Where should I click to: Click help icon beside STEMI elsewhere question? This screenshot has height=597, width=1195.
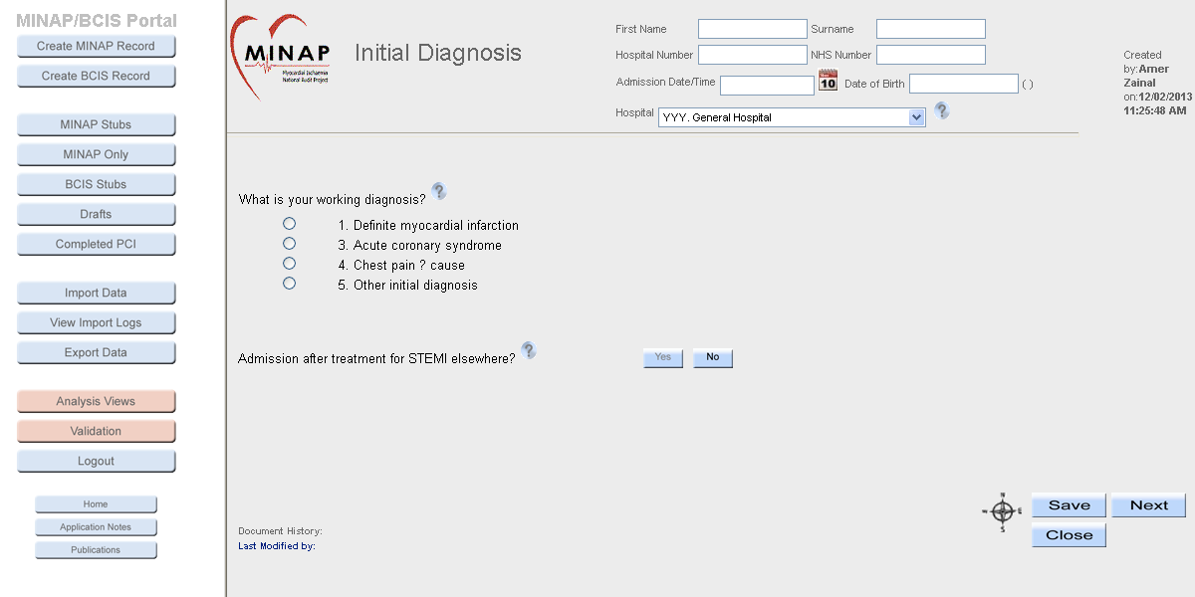tap(529, 350)
